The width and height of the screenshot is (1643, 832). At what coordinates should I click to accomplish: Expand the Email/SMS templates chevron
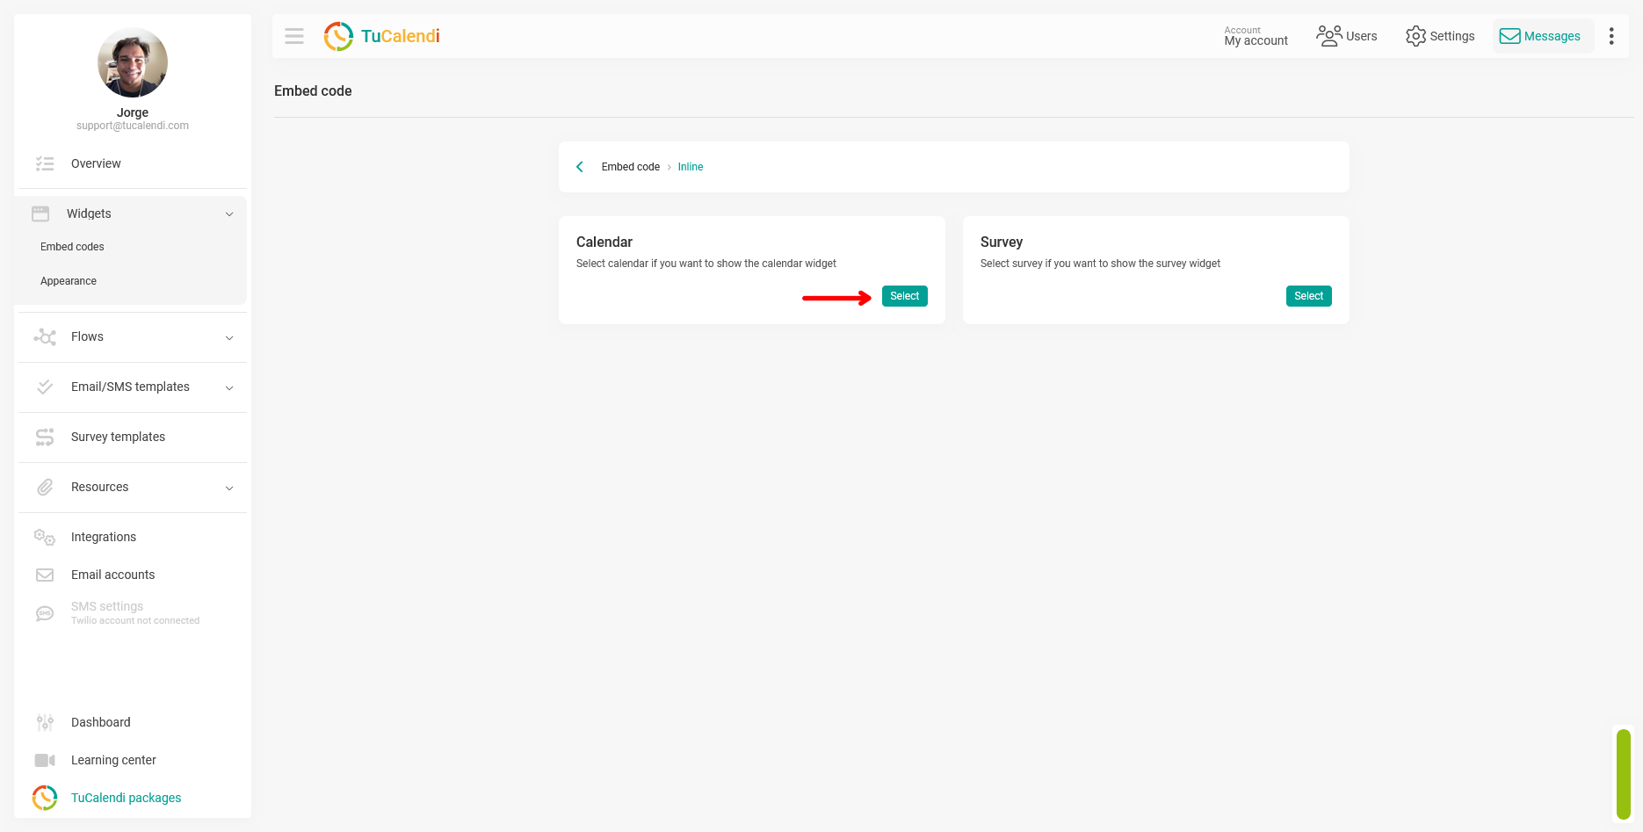pyautogui.click(x=229, y=387)
